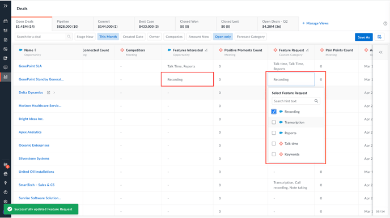390x218 pixels.
Task: Check the Keywords checkbox
Action: [x=274, y=155]
